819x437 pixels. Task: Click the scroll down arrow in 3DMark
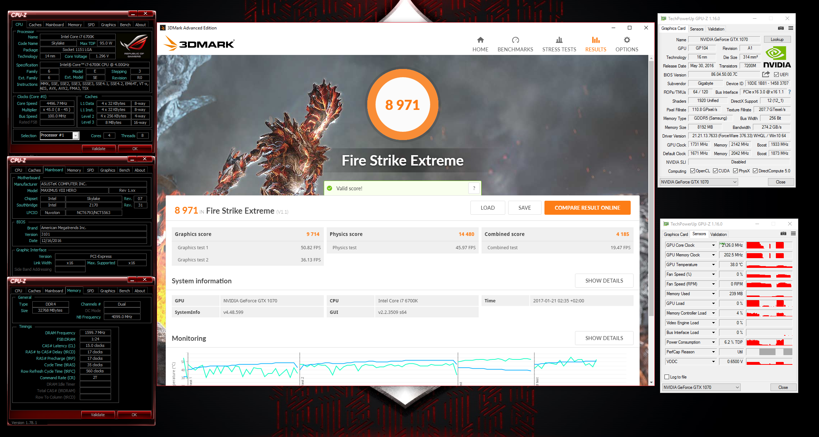pos(651,382)
